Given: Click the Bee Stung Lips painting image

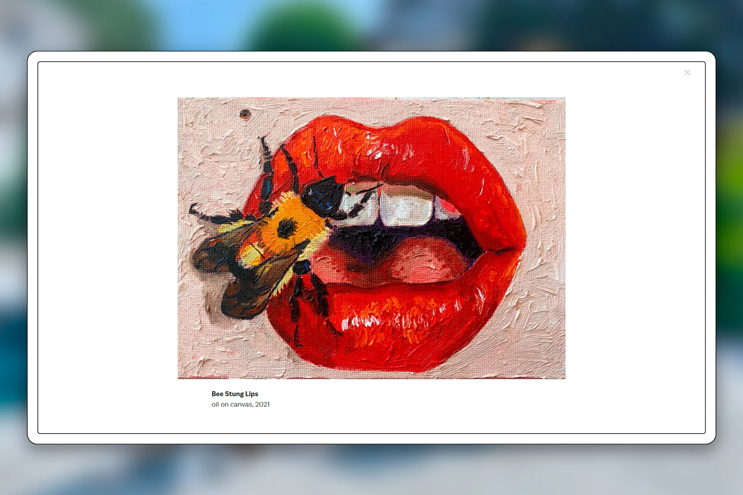Looking at the screenshot, I should click(371, 238).
